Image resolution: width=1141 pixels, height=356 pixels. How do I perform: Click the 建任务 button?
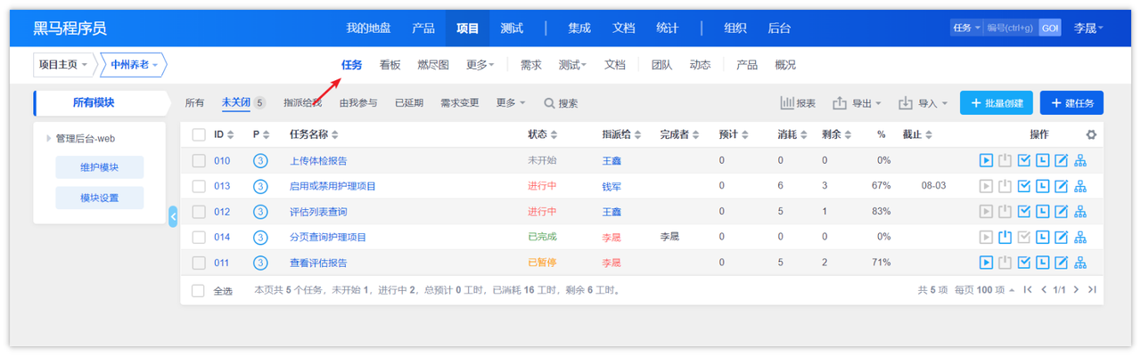(1071, 102)
